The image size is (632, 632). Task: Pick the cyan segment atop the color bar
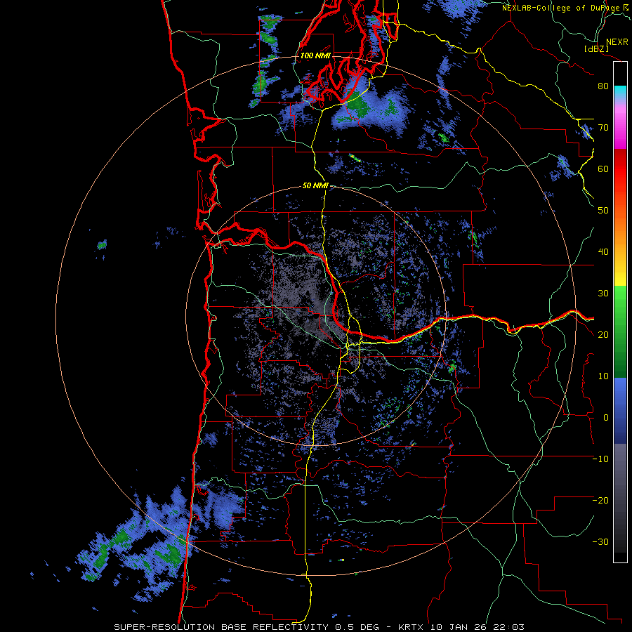tap(620, 92)
